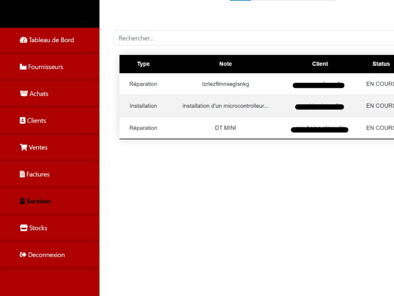Open Factures label in sidebar
The height and width of the screenshot is (296, 394).
[x=38, y=174]
